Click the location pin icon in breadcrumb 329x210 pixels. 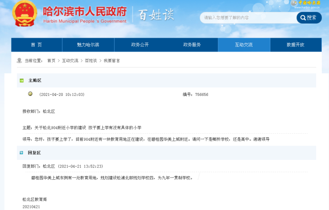[x=19, y=60]
